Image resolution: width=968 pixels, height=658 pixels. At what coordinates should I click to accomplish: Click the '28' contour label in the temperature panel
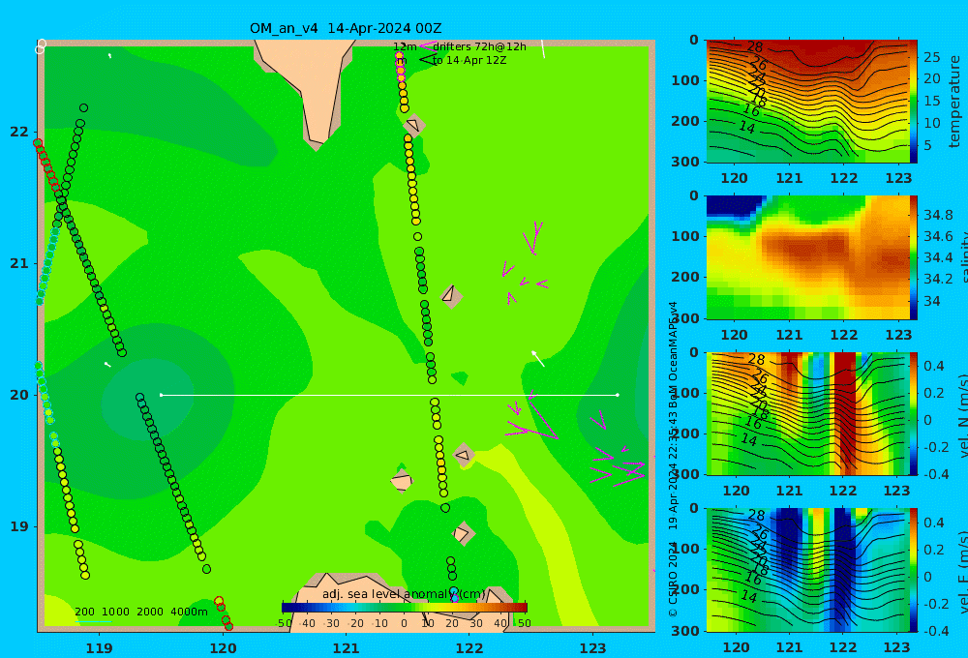(x=754, y=46)
